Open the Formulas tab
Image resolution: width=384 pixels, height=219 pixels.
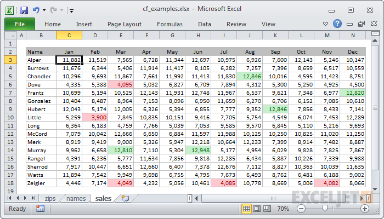tap(170, 24)
